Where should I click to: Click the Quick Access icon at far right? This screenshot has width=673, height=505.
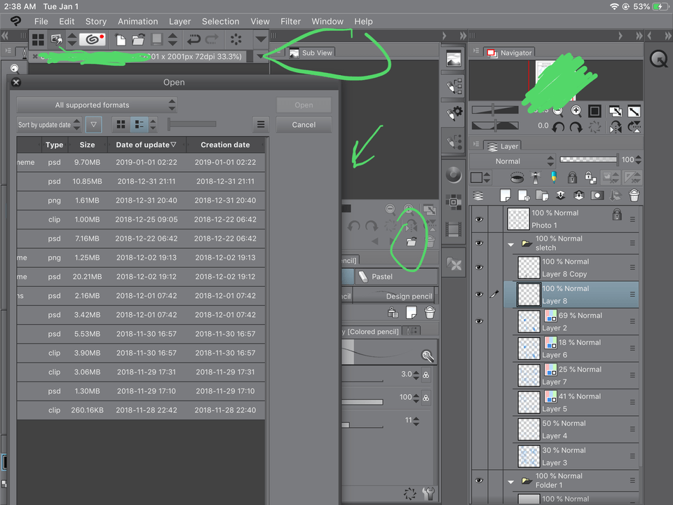click(658, 58)
